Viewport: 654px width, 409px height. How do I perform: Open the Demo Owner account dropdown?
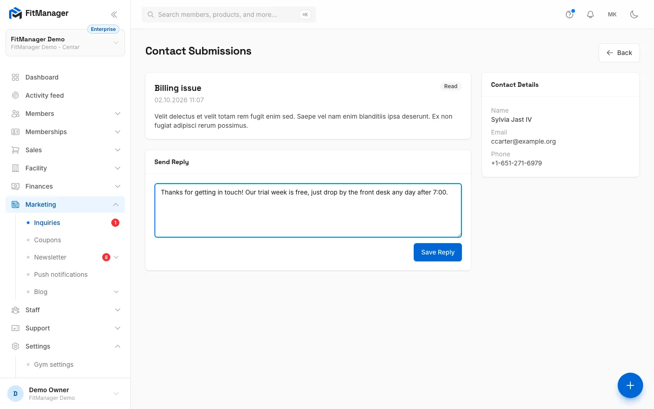pos(65,394)
